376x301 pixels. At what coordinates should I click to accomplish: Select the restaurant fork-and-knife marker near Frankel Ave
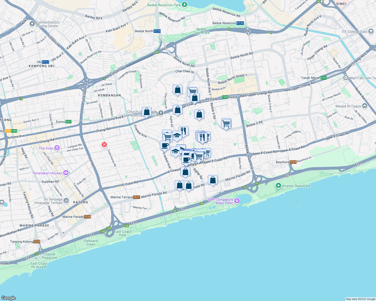pyautogui.click(x=183, y=131)
